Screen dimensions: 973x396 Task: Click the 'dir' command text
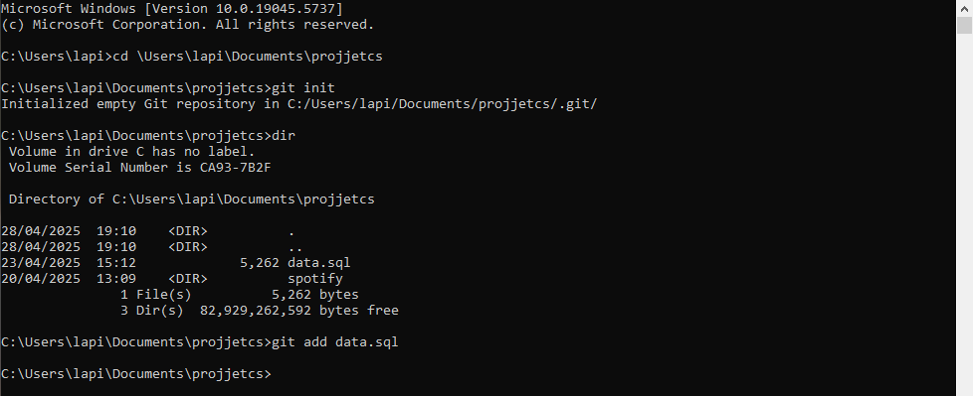coord(284,136)
